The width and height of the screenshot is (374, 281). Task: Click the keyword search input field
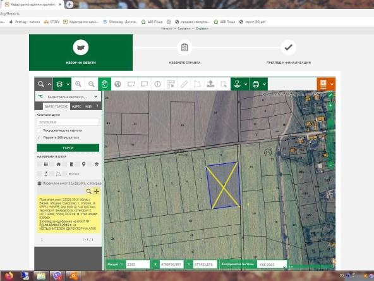tap(68, 122)
